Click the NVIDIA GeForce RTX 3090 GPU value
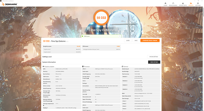This screenshot has width=204, height=111. [61, 69]
